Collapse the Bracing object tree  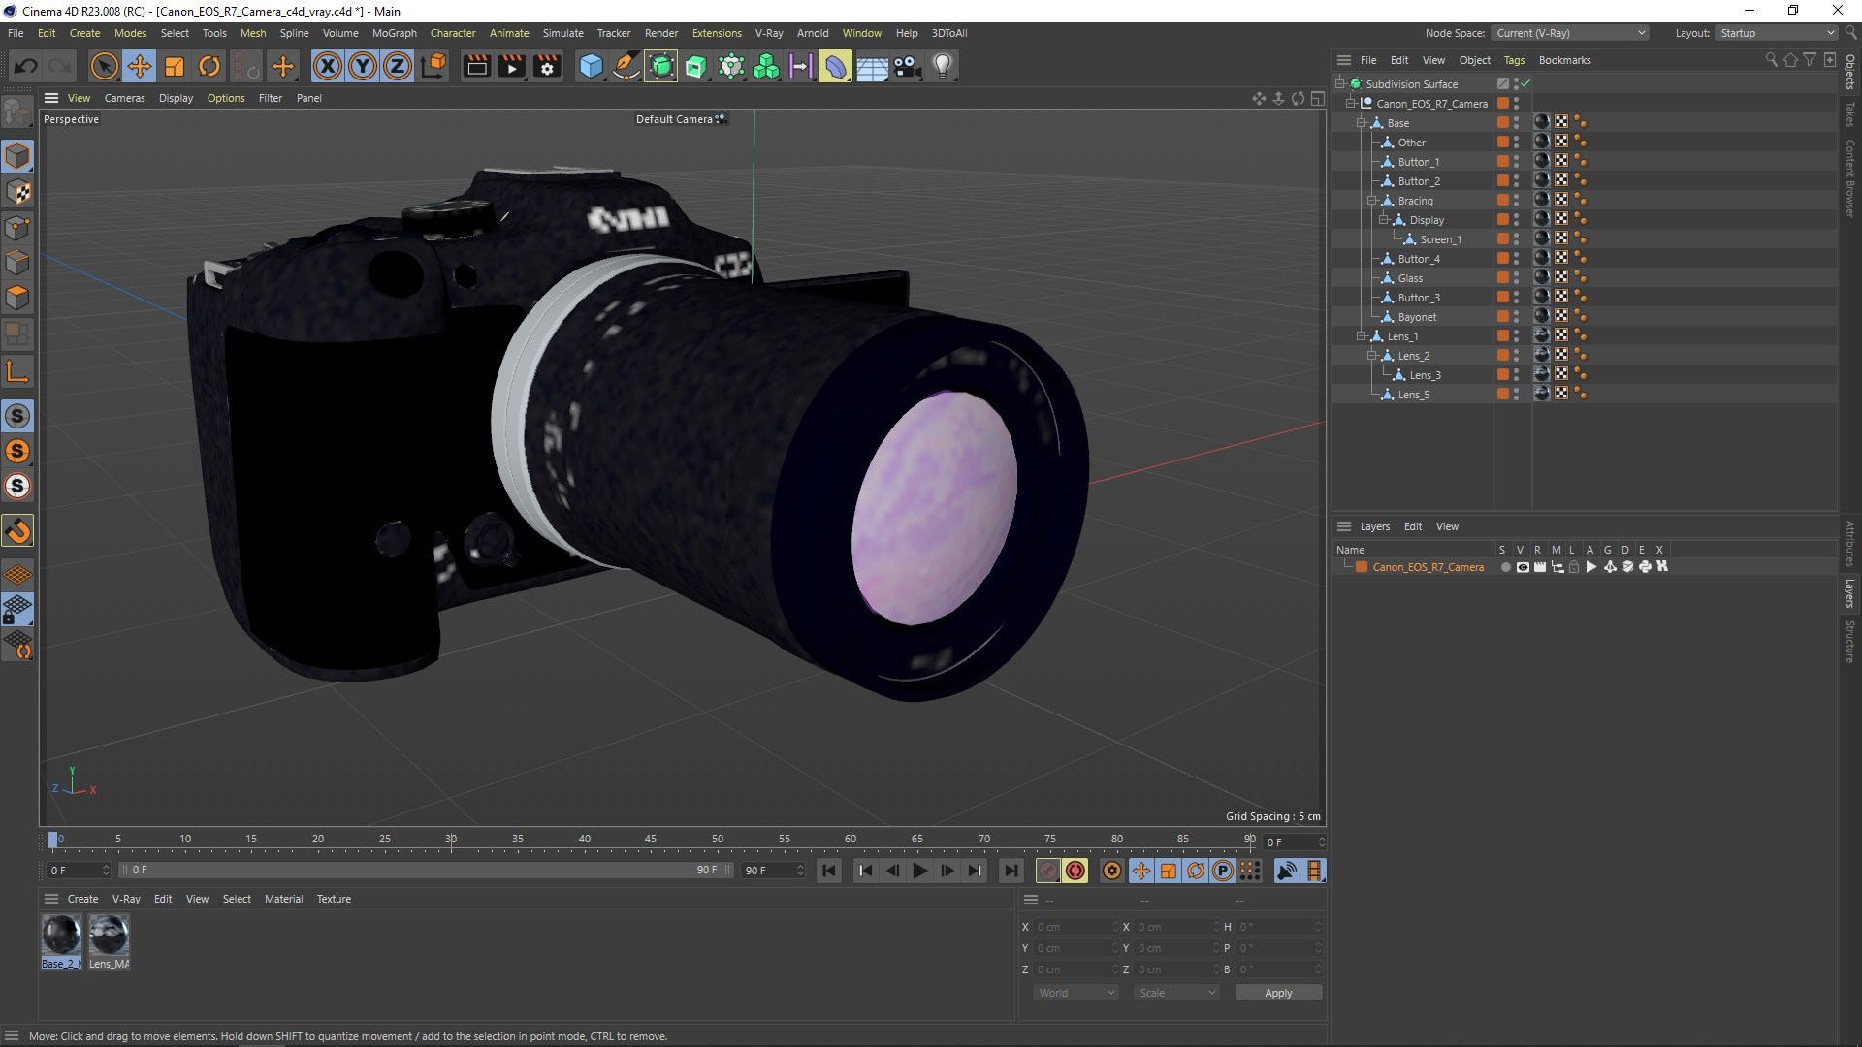[x=1371, y=201]
